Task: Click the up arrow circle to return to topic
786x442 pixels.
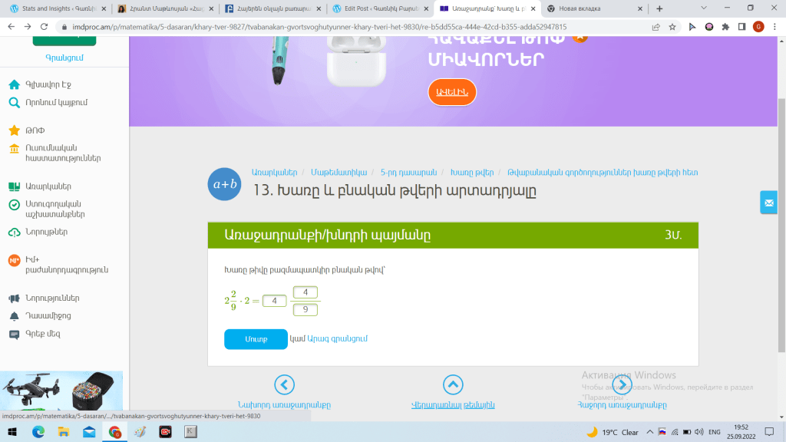Action: [453, 385]
